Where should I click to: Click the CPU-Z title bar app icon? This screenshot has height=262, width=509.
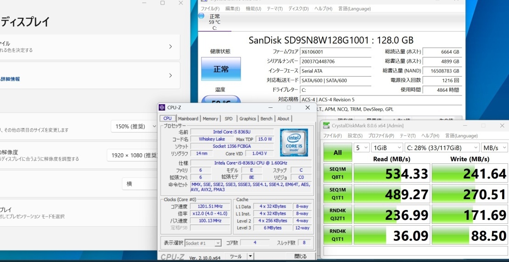click(162, 107)
